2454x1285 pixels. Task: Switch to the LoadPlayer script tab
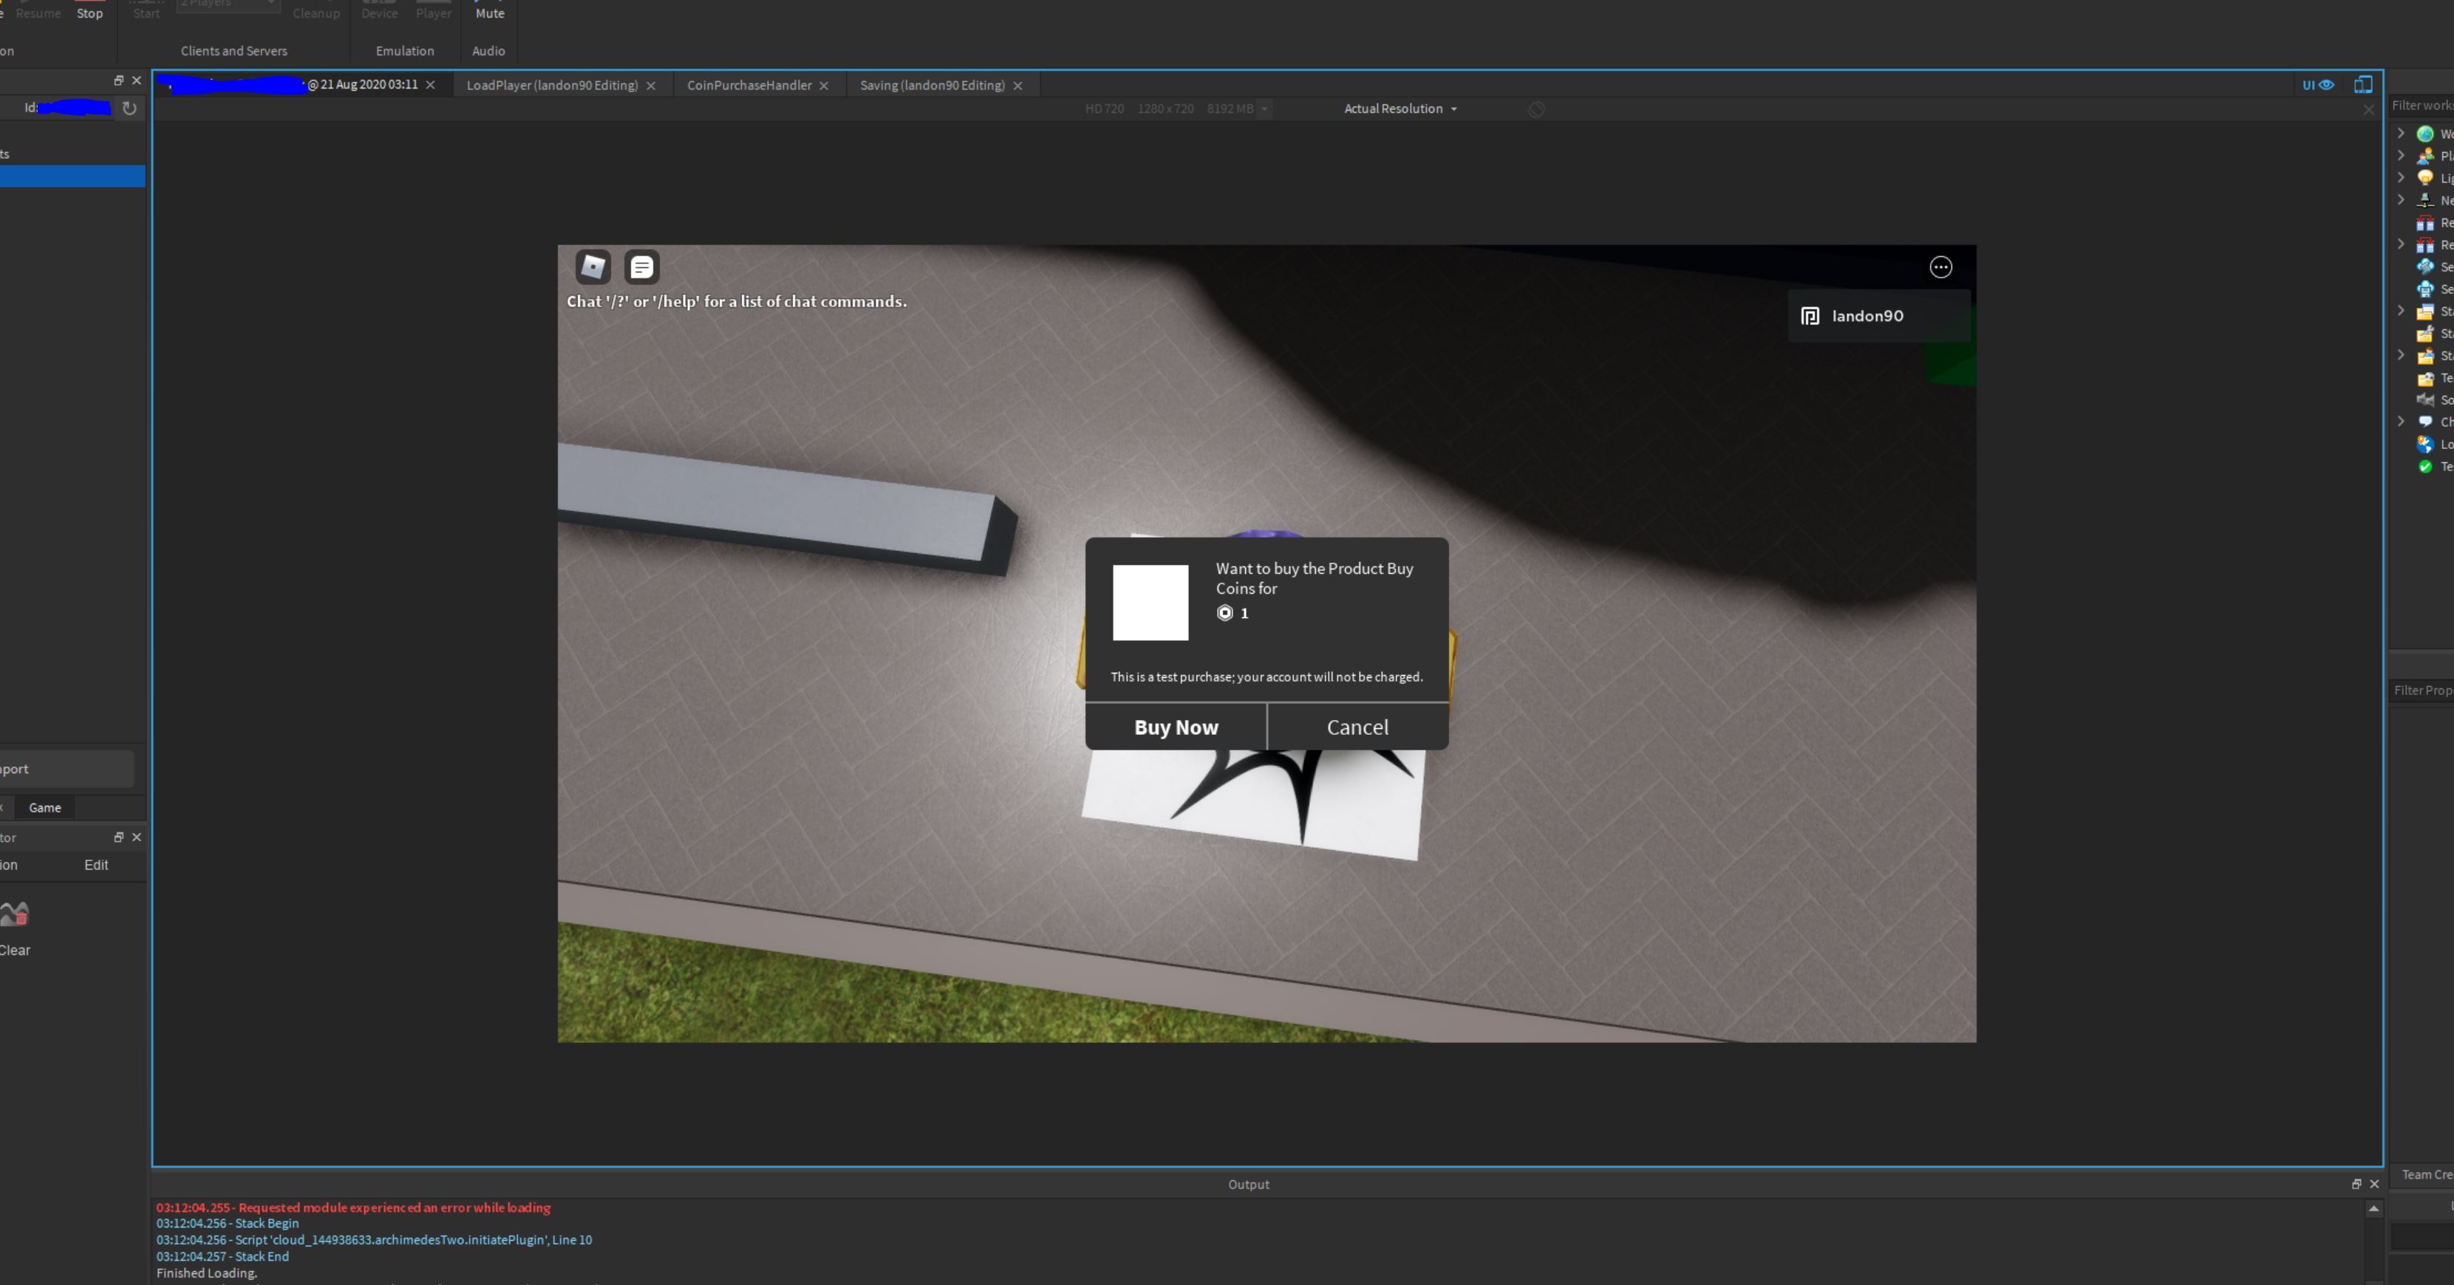pos(551,85)
